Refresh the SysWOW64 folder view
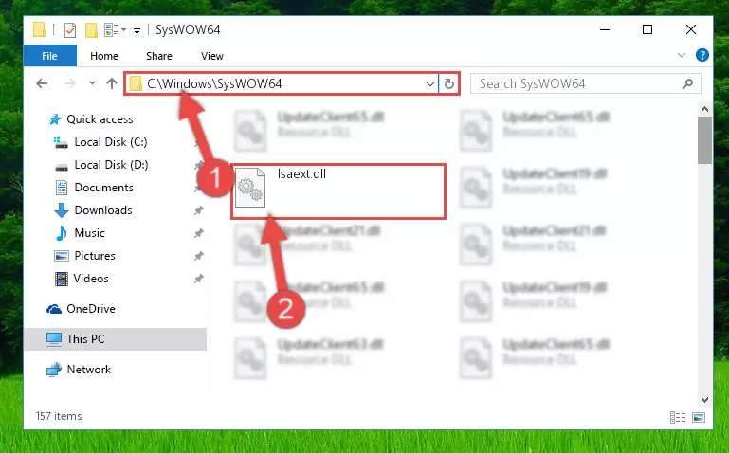The width and height of the screenshot is (729, 453). (449, 84)
